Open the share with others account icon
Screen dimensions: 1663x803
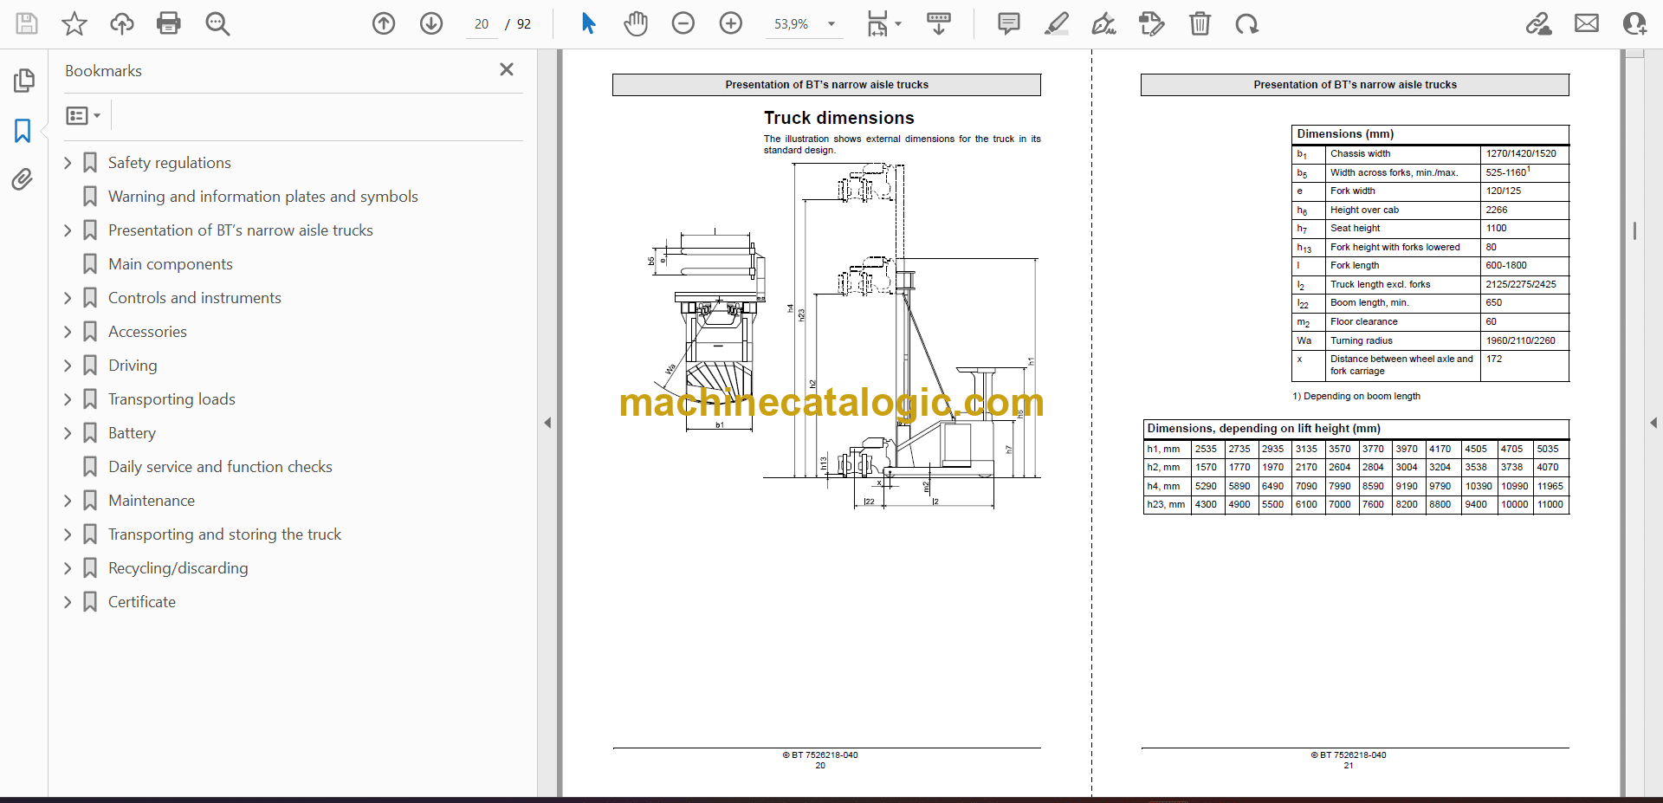point(1634,23)
